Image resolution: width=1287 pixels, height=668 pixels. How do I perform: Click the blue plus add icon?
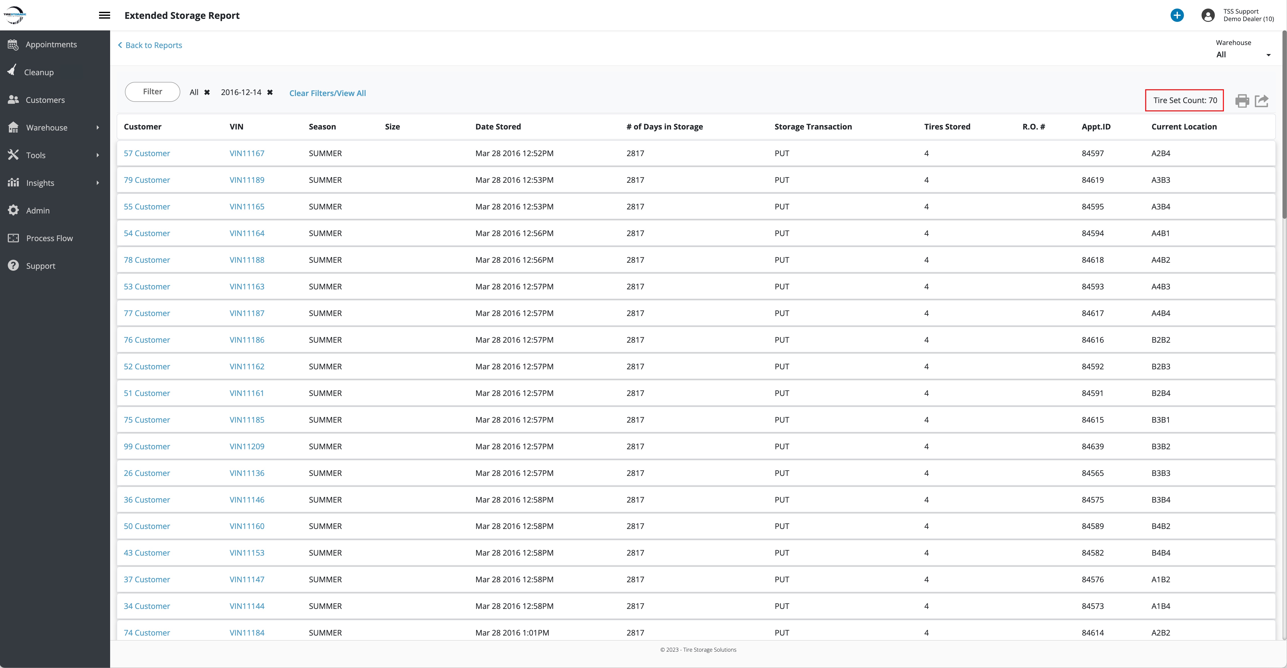pyautogui.click(x=1177, y=16)
